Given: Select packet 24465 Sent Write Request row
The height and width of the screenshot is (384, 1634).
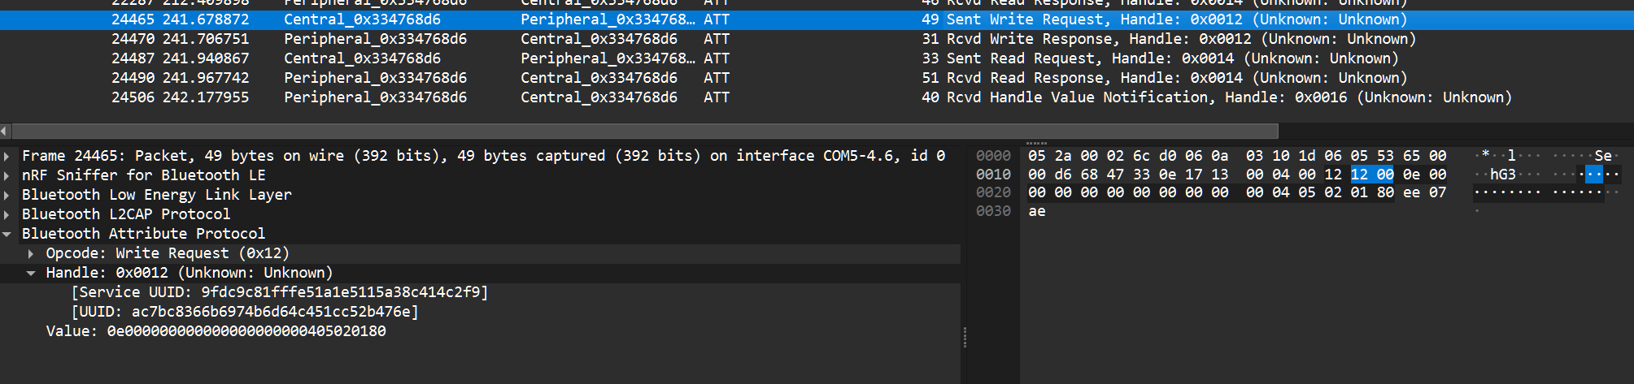Looking at the screenshot, I should tap(817, 19).
